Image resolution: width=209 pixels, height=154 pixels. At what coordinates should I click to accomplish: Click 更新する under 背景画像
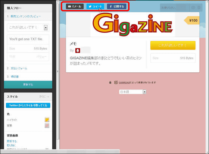(x=12, y=141)
